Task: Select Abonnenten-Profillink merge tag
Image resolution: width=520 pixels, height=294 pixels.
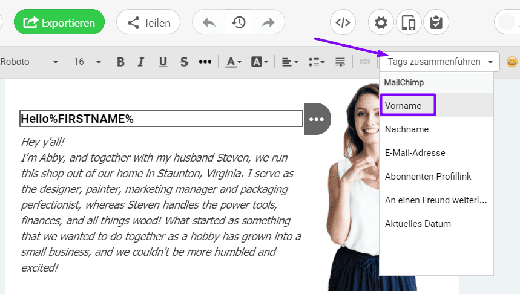Action: click(x=436, y=176)
